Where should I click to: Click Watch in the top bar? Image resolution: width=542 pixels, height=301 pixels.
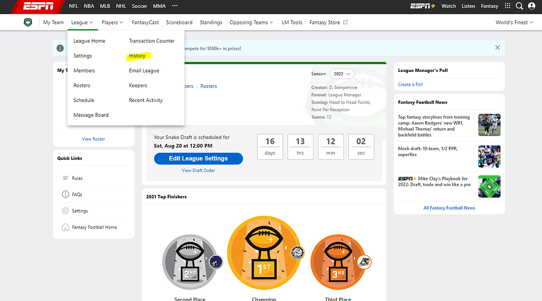pos(449,6)
